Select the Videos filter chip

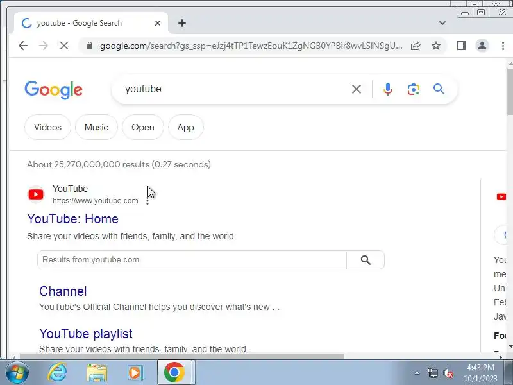[x=47, y=127]
